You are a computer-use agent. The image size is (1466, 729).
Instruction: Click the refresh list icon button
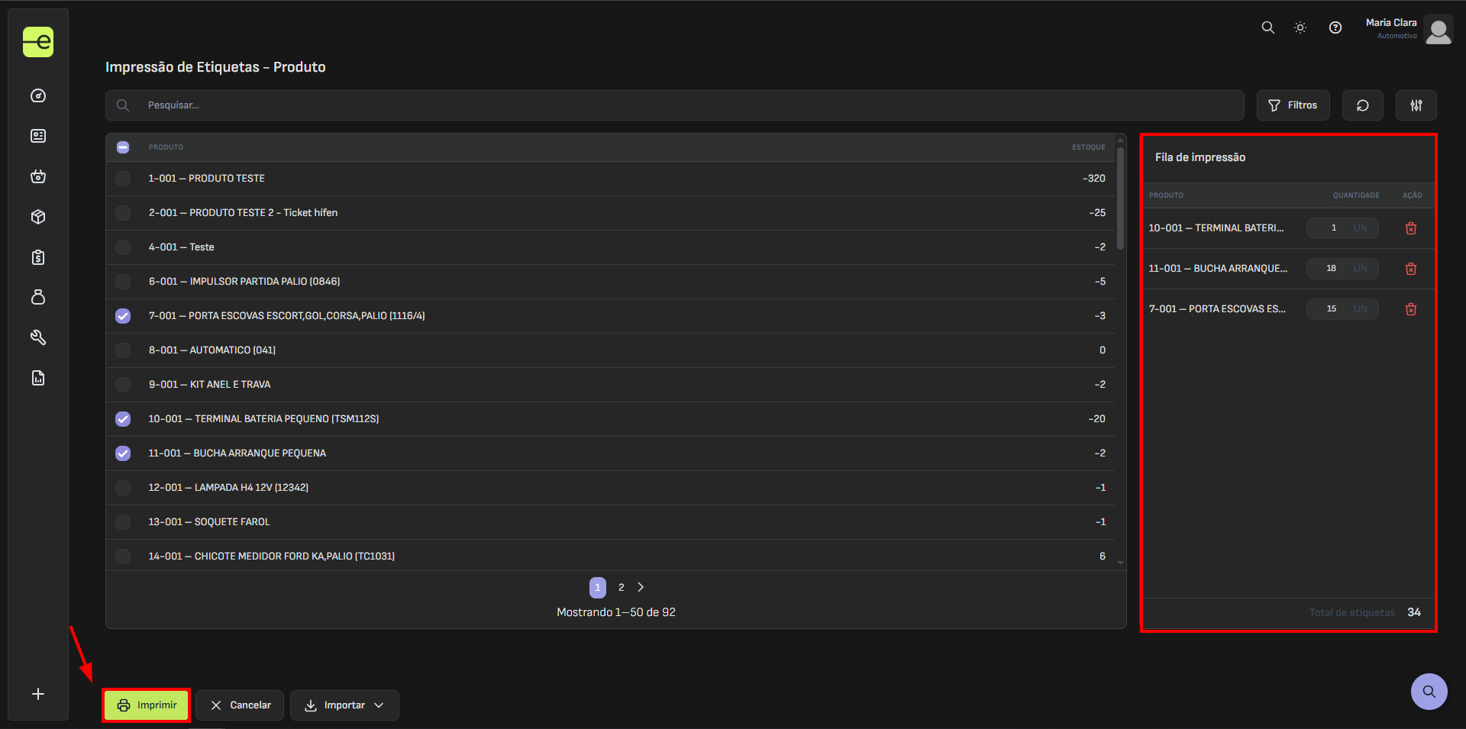click(x=1363, y=105)
